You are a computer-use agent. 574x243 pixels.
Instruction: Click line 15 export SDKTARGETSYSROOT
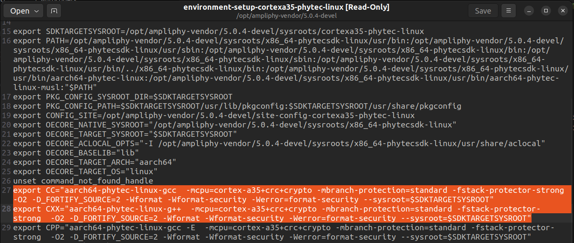coord(219,31)
